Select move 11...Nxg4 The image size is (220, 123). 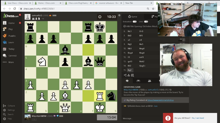(x=142, y=53)
